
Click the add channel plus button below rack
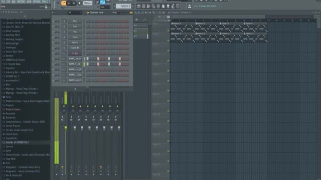tap(75, 89)
